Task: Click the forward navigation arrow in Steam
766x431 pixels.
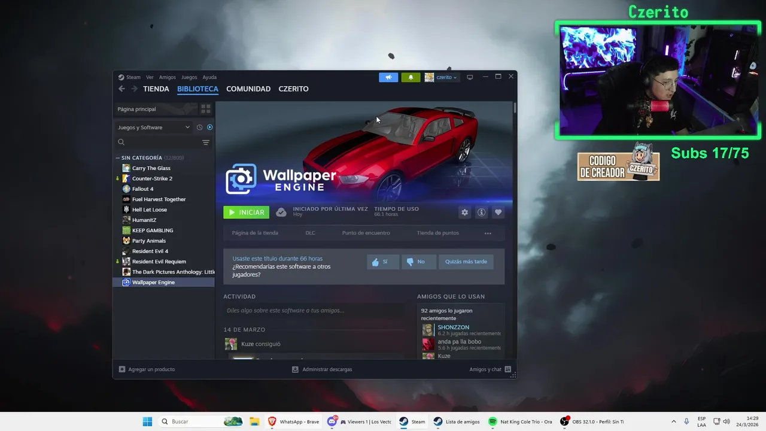Action: point(134,89)
